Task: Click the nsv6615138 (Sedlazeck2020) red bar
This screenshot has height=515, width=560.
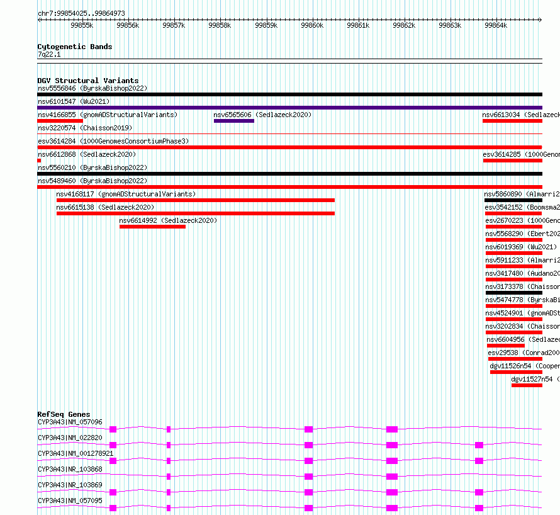Action: 195,213
